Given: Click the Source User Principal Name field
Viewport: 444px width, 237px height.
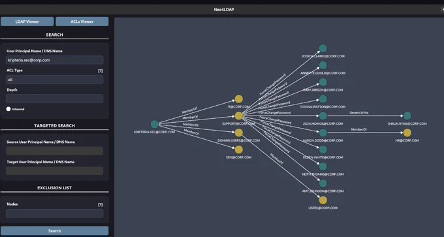Looking at the screenshot, I should click(55, 151).
